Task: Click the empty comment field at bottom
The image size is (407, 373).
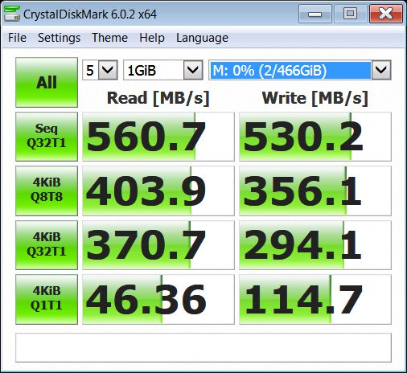Action: click(203, 347)
